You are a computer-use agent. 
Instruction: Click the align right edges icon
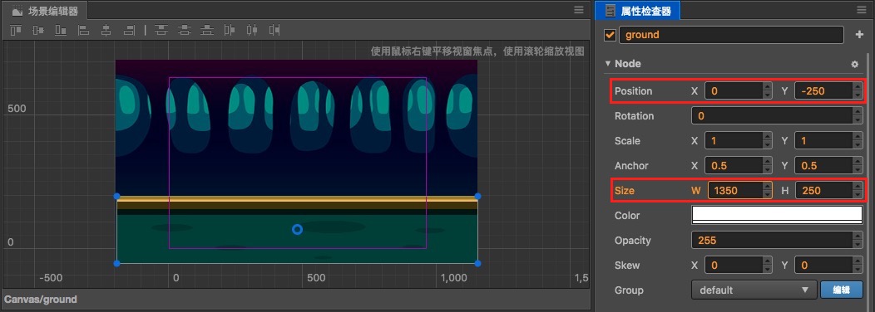(129, 30)
